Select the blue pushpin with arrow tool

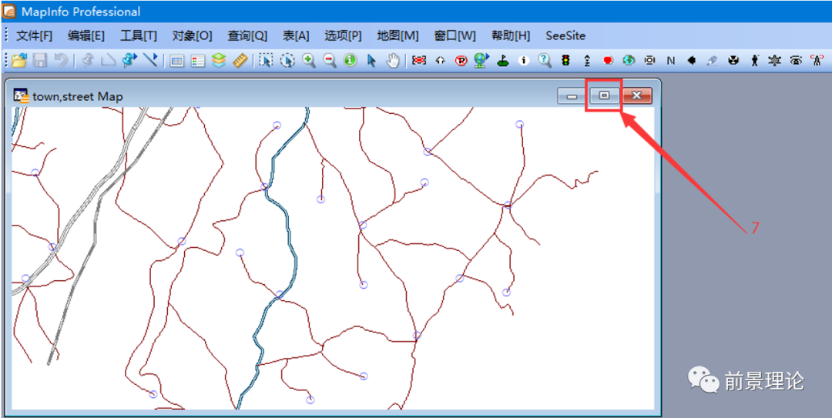tap(129, 61)
